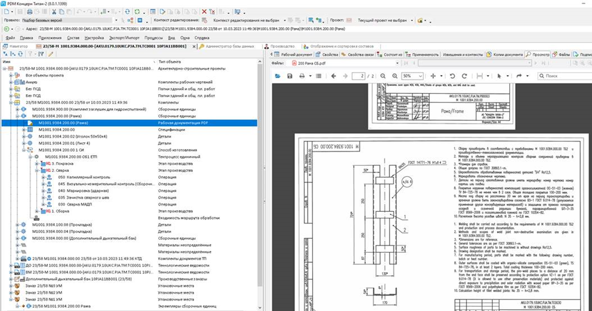Image resolution: width=592 pixels, height=311 pixels.
Task: Open the Правило 'Подбор базовых версий' dropdown
Action: pos(116,20)
